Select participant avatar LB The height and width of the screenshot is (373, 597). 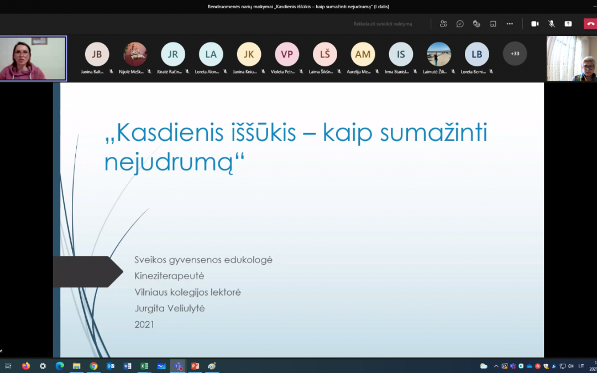(477, 54)
